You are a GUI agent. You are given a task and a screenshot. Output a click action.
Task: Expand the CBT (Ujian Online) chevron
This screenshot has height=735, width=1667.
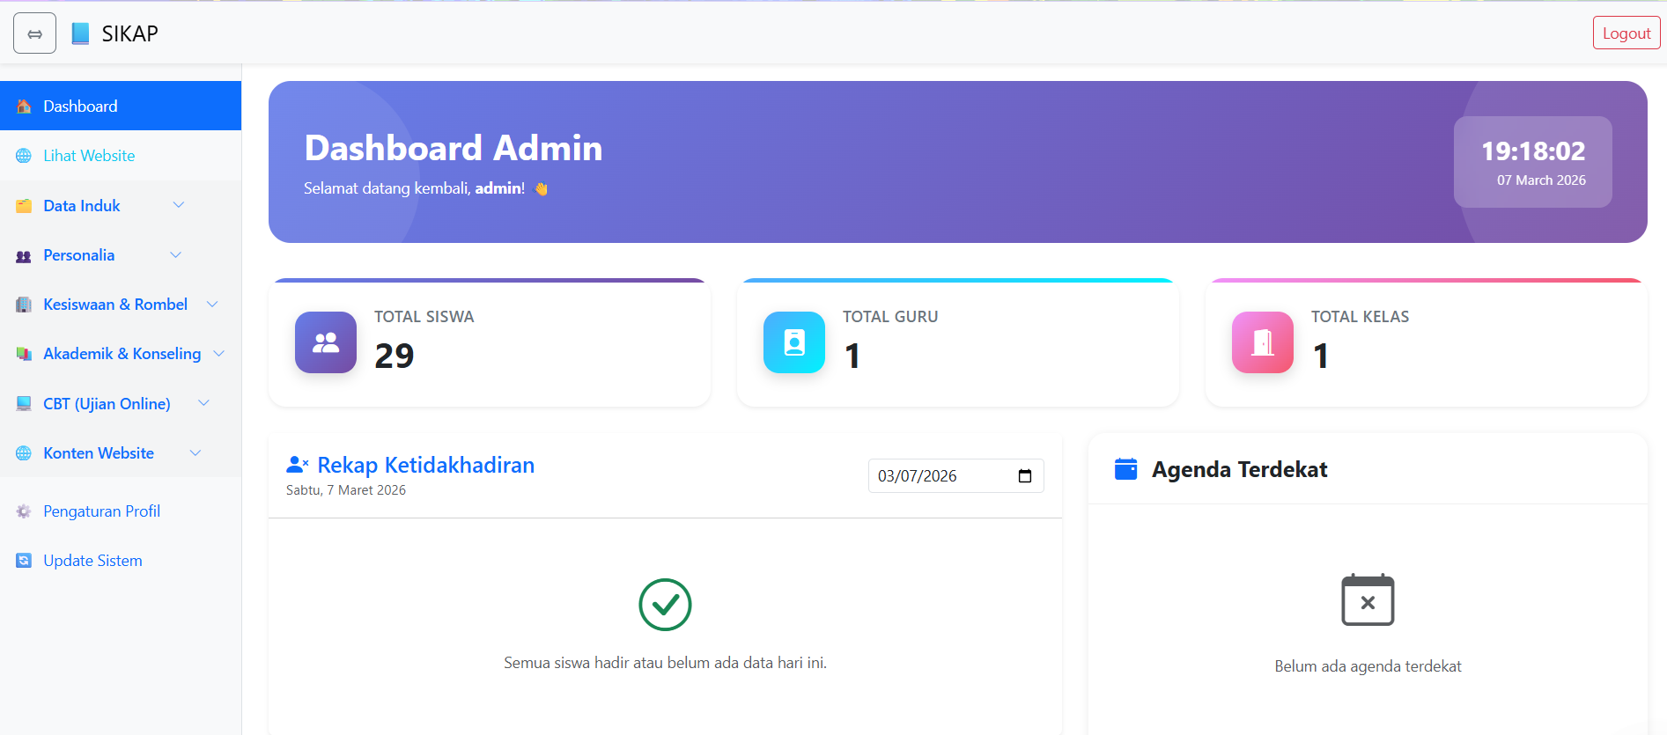(203, 403)
